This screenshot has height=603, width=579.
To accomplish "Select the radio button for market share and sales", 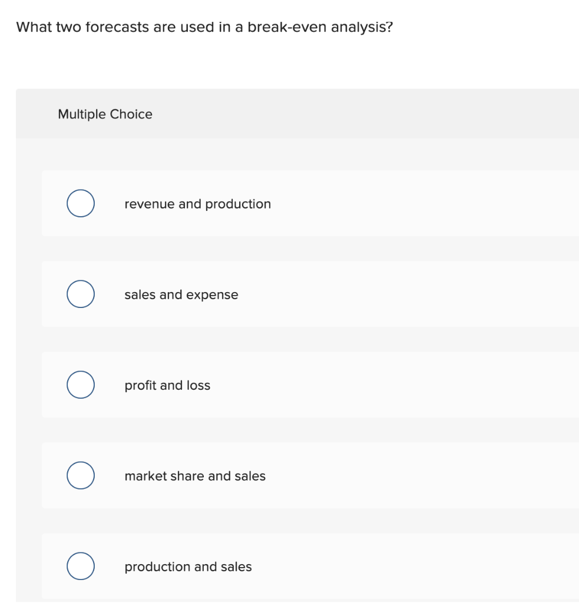I will click(x=80, y=475).
